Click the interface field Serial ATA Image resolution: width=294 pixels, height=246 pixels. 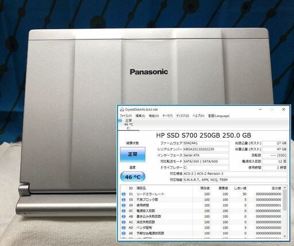click(x=206, y=155)
